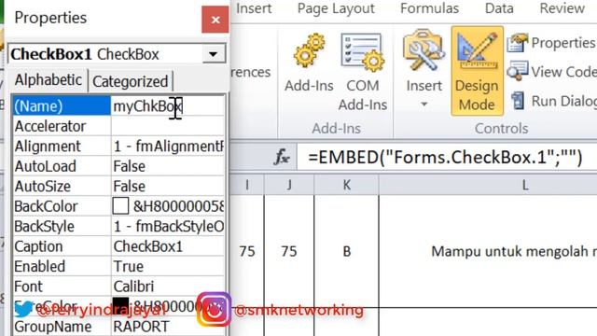Open the Review ribbon tab
The width and height of the screenshot is (597, 336).
(x=562, y=8)
